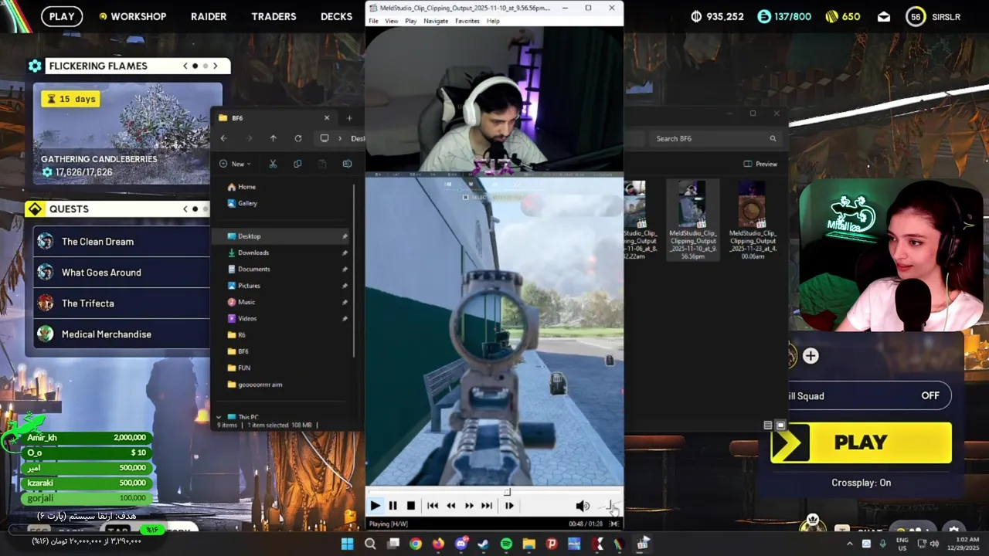Switch Explorer to details view icon
The image size is (989, 556).
[768, 425]
